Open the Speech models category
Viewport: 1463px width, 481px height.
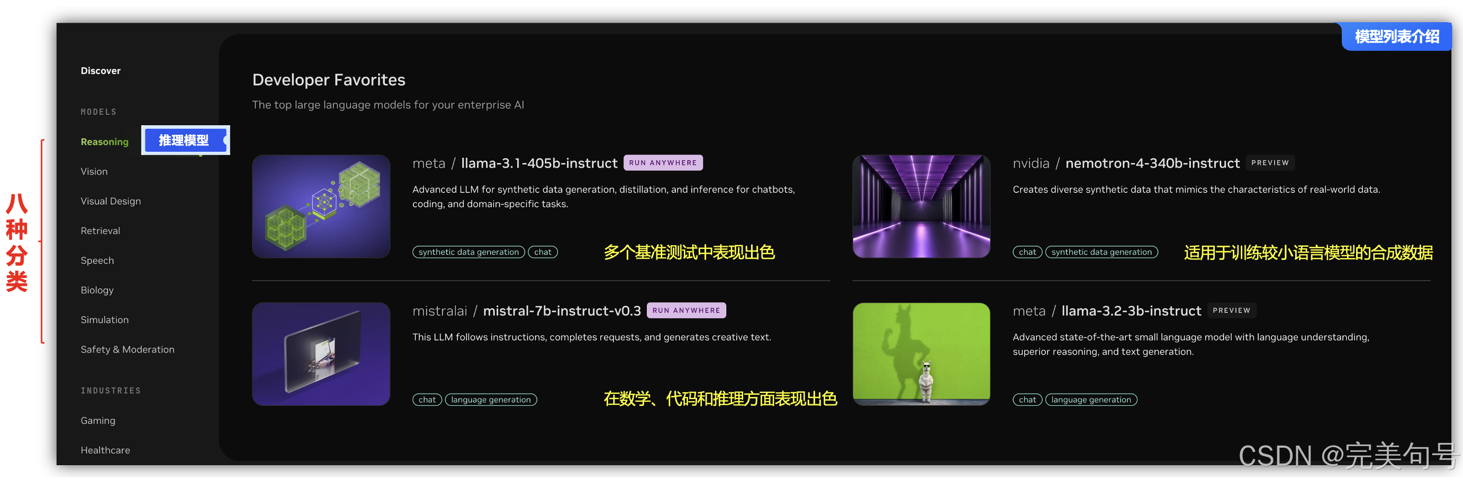point(97,261)
